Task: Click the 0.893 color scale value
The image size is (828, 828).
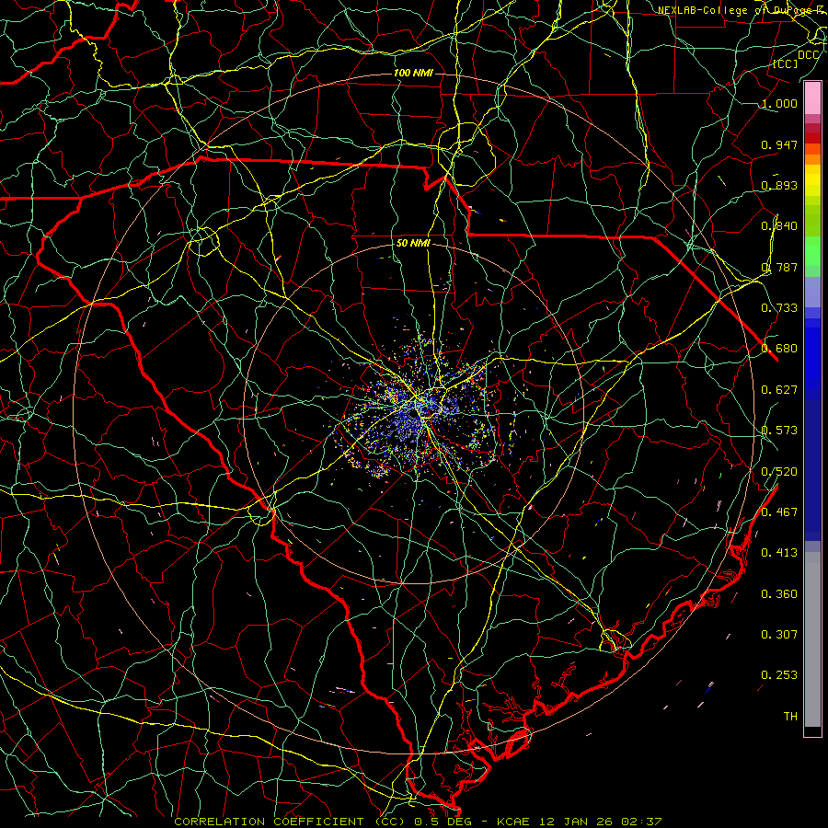Action: coord(779,185)
